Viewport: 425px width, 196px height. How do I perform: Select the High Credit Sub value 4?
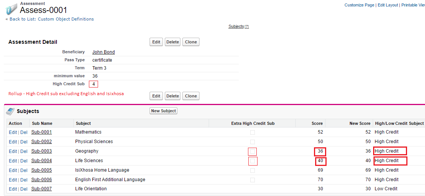(93, 84)
